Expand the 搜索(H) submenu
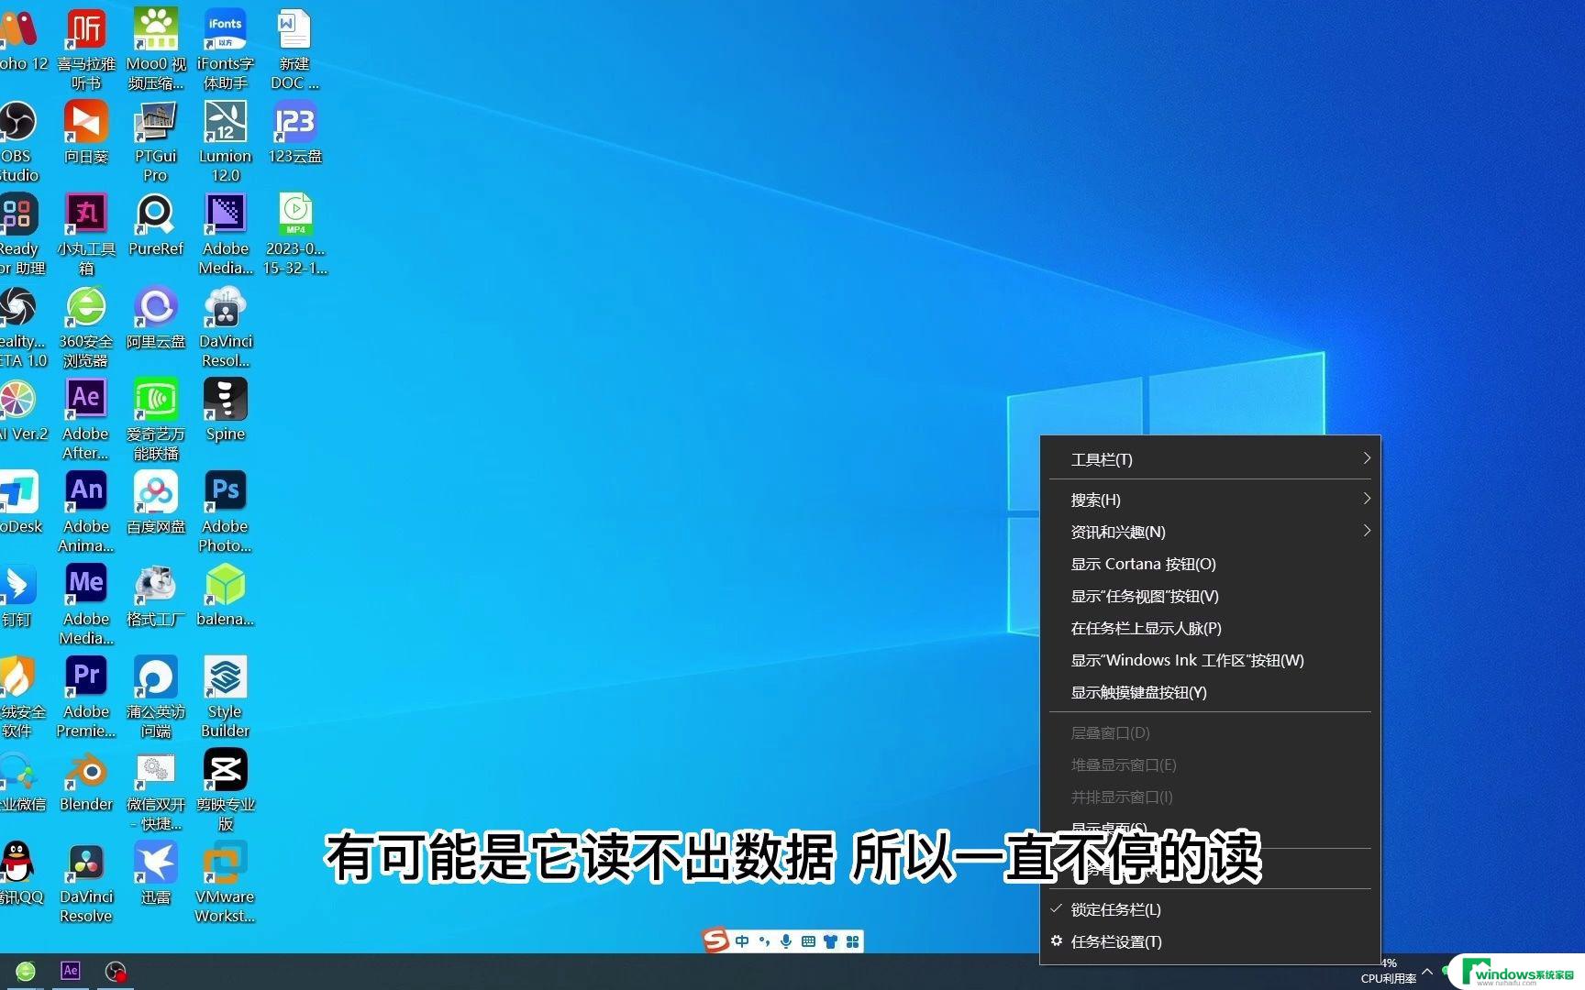 1210,500
